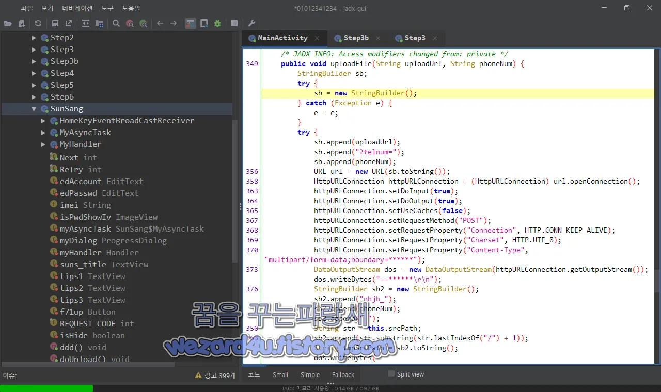This screenshot has height=392, width=661.
Task: Open class search red magnifier icon
Action: pyautogui.click(x=130, y=23)
